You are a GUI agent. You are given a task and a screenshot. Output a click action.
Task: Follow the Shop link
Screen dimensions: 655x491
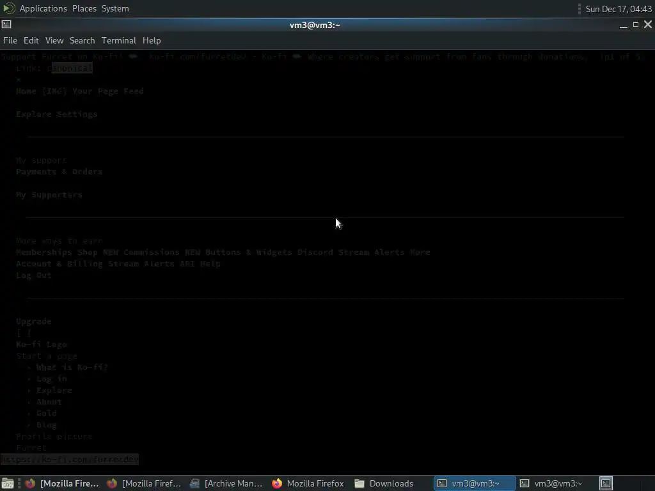[87, 252]
